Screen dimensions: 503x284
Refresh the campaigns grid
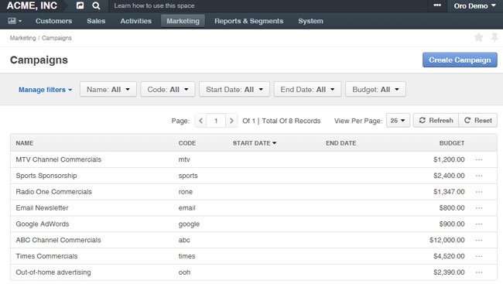click(436, 121)
